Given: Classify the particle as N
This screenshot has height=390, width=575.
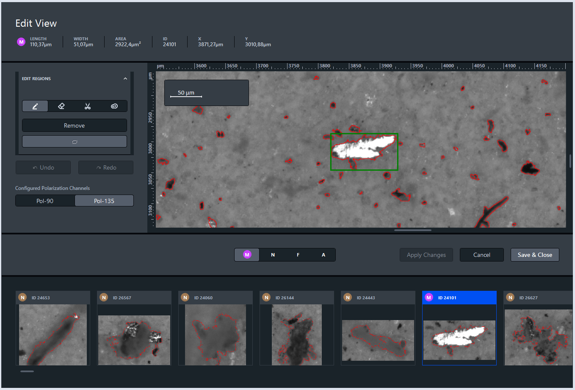Looking at the screenshot, I should pyautogui.click(x=273, y=255).
